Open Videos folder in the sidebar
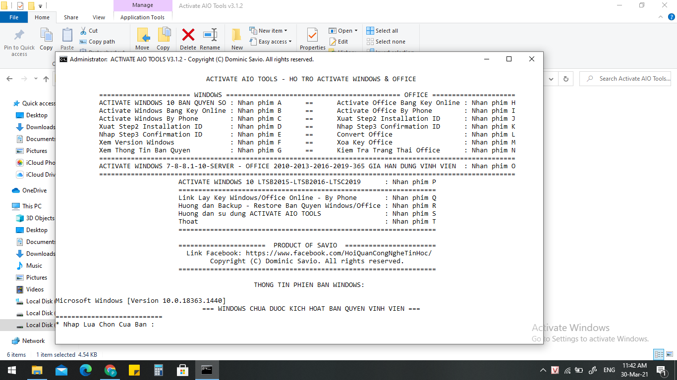 [30, 289]
